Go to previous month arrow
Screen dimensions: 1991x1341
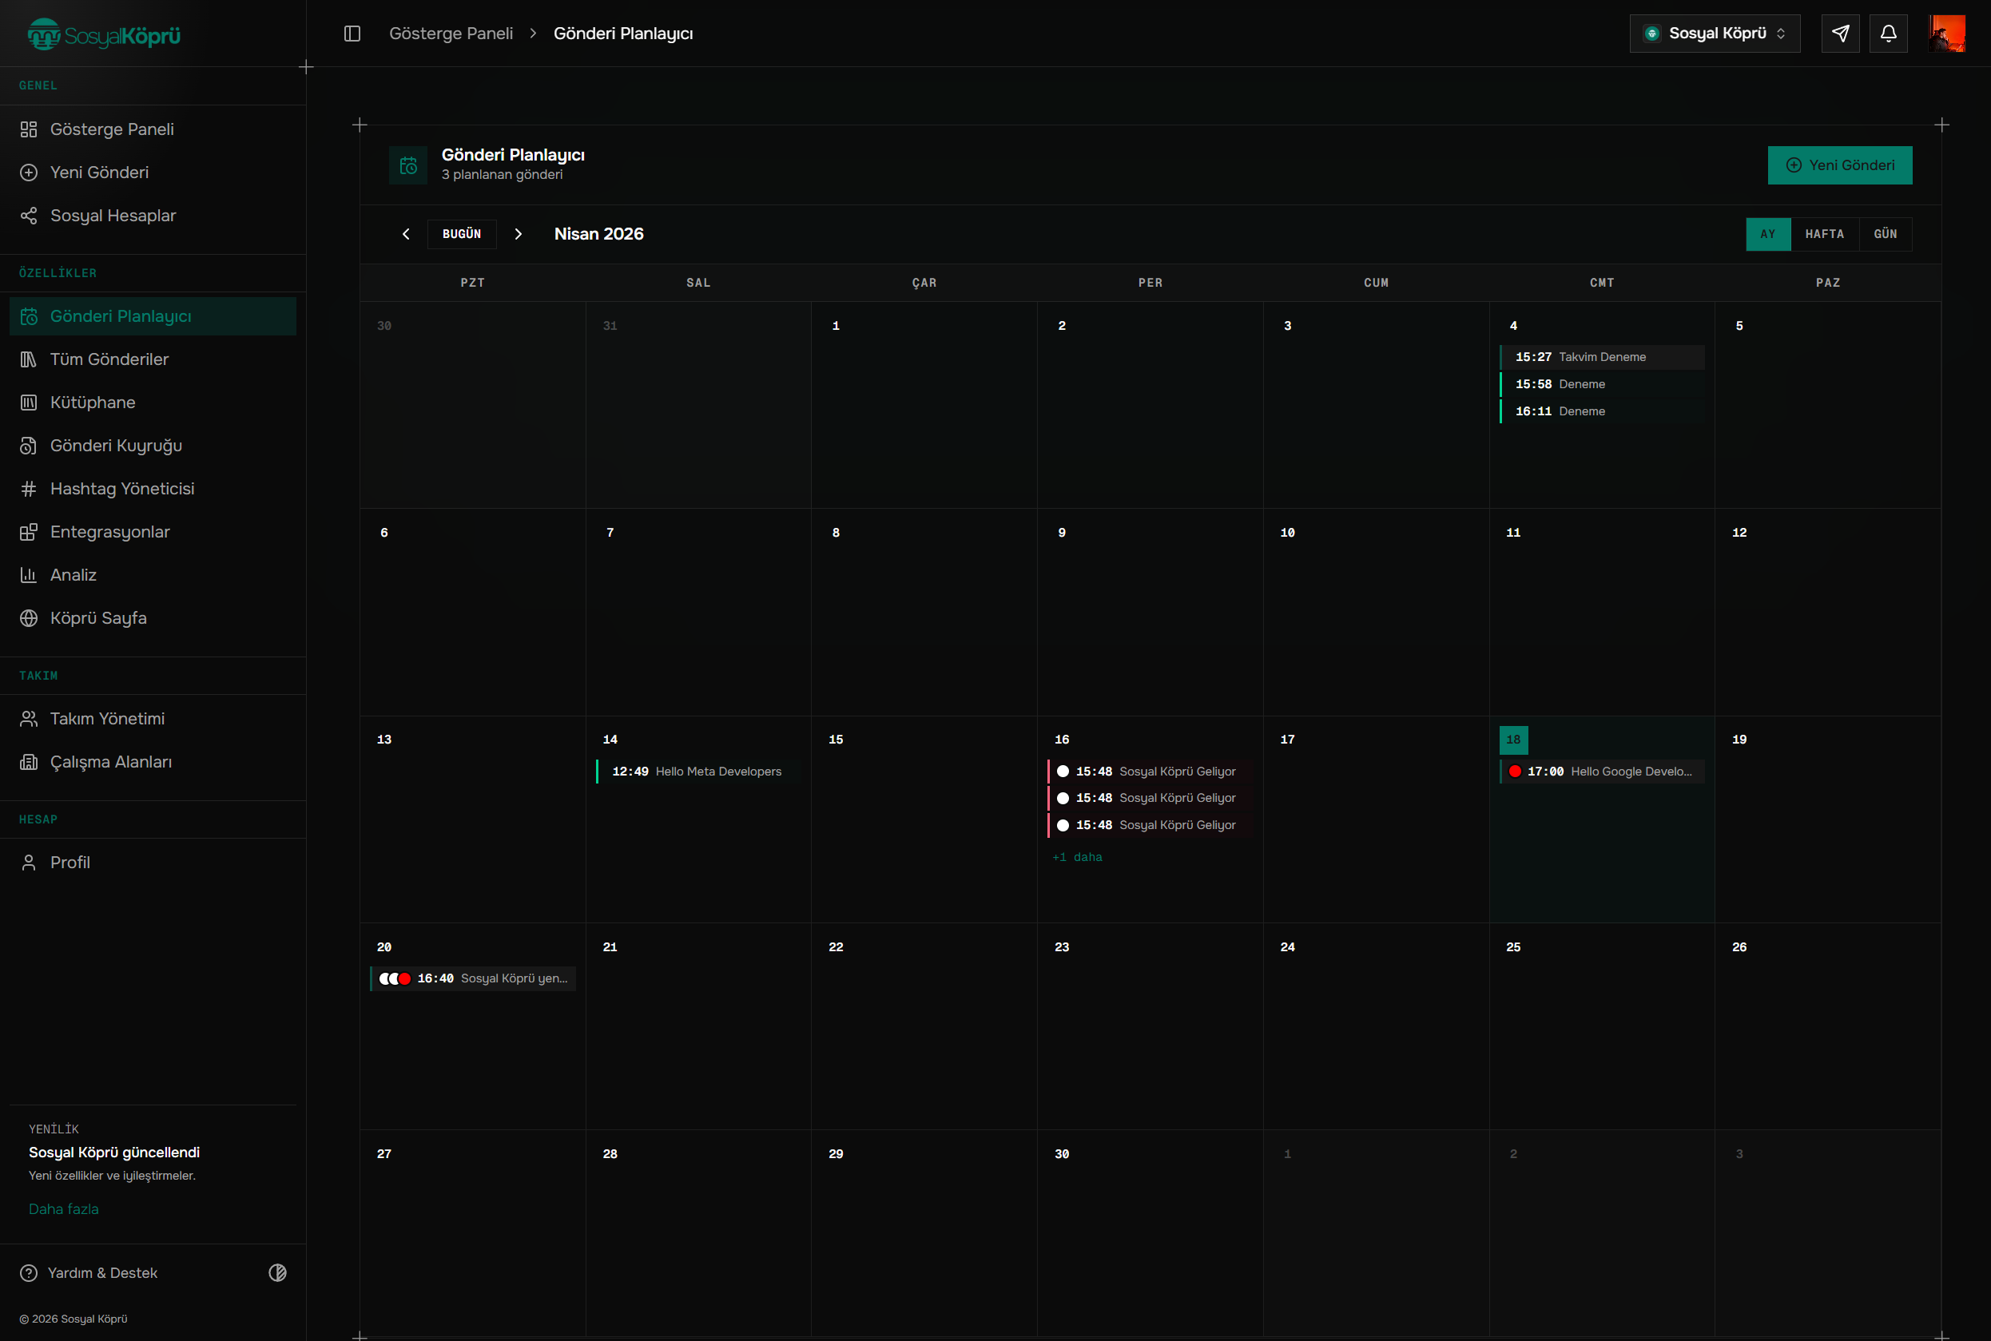[407, 234]
